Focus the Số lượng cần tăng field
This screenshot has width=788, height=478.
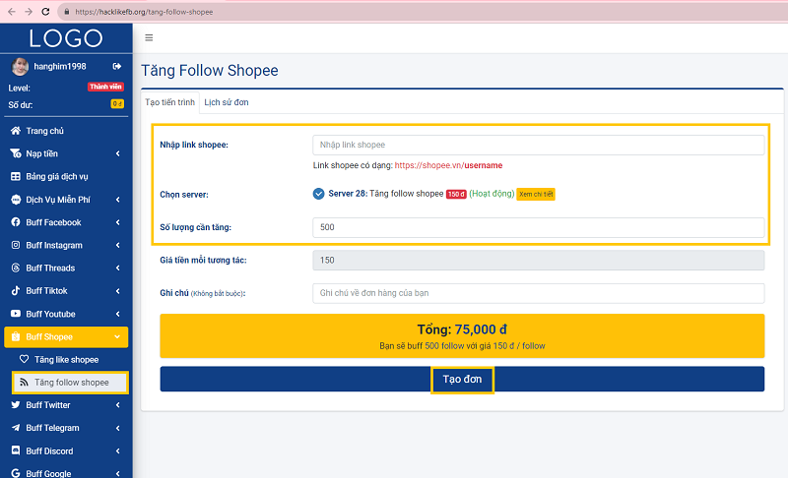[538, 227]
